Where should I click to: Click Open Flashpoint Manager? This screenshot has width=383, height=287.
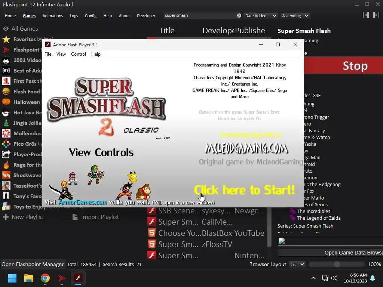point(33,264)
